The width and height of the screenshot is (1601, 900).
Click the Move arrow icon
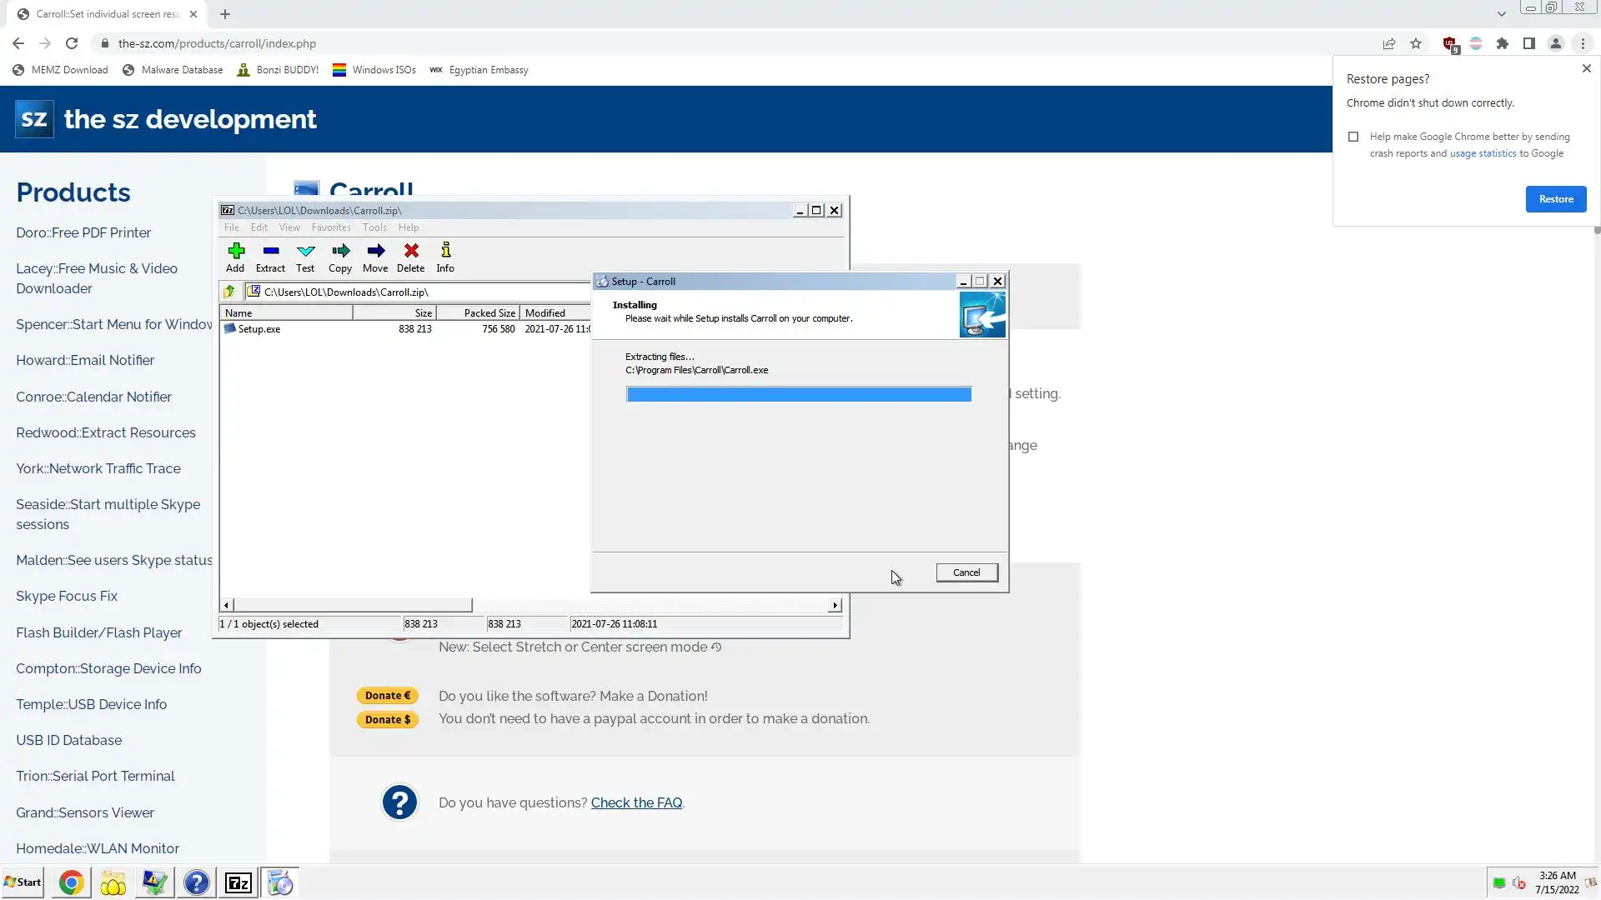pos(375,257)
